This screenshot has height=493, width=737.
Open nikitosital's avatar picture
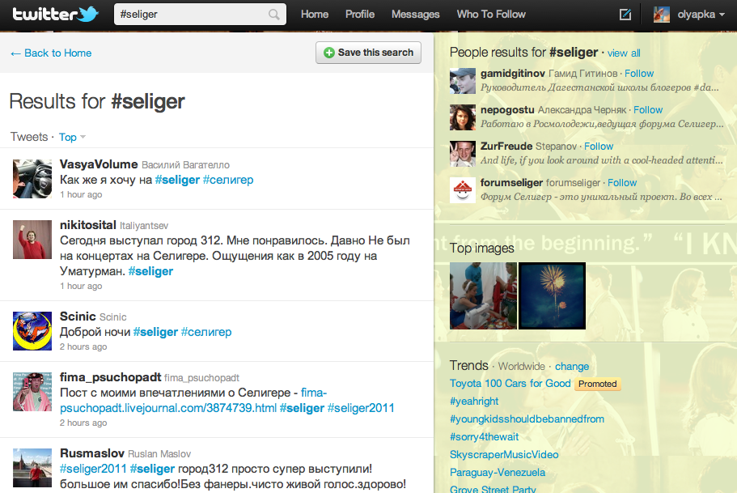tap(32, 240)
